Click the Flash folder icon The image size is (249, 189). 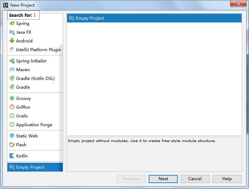click(x=12, y=145)
